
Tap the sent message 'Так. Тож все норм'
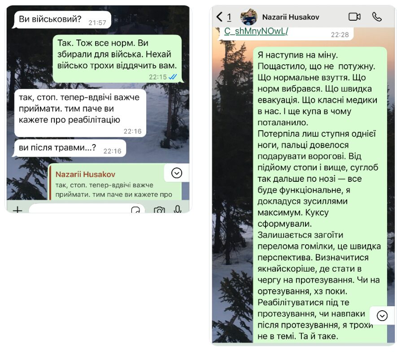[118, 59]
